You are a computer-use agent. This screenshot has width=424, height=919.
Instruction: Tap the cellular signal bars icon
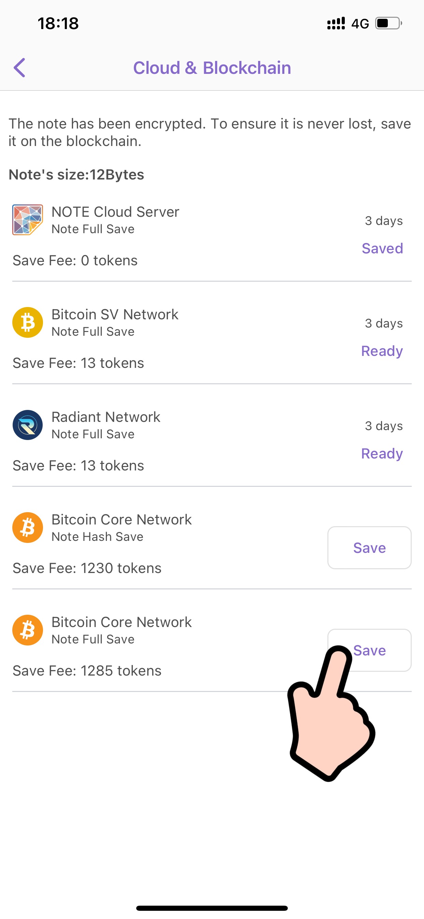pyautogui.click(x=336, y=24)
